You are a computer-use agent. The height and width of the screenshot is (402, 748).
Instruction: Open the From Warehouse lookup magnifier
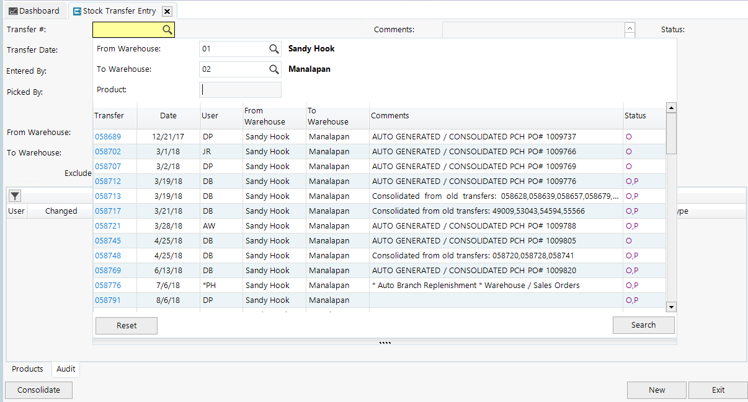(274, 48)
